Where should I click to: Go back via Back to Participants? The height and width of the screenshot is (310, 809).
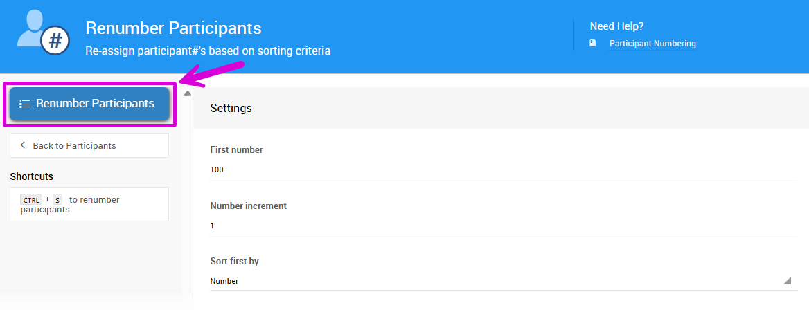74,145
